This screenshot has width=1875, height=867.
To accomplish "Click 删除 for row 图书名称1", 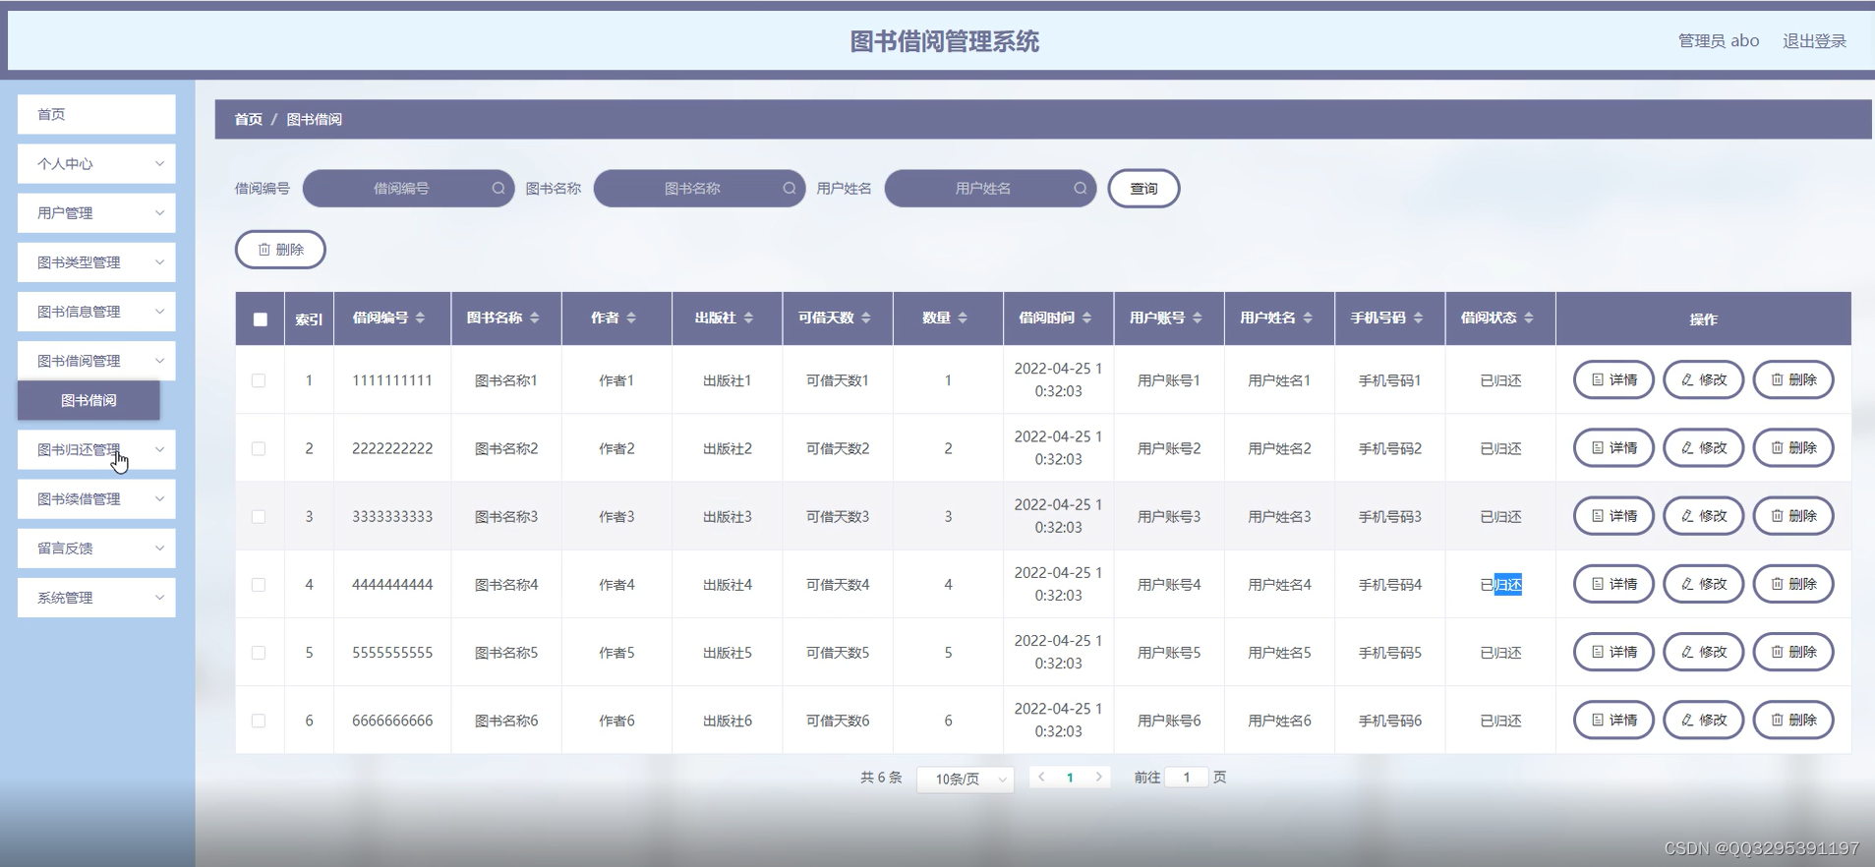I will [1793, 379].
